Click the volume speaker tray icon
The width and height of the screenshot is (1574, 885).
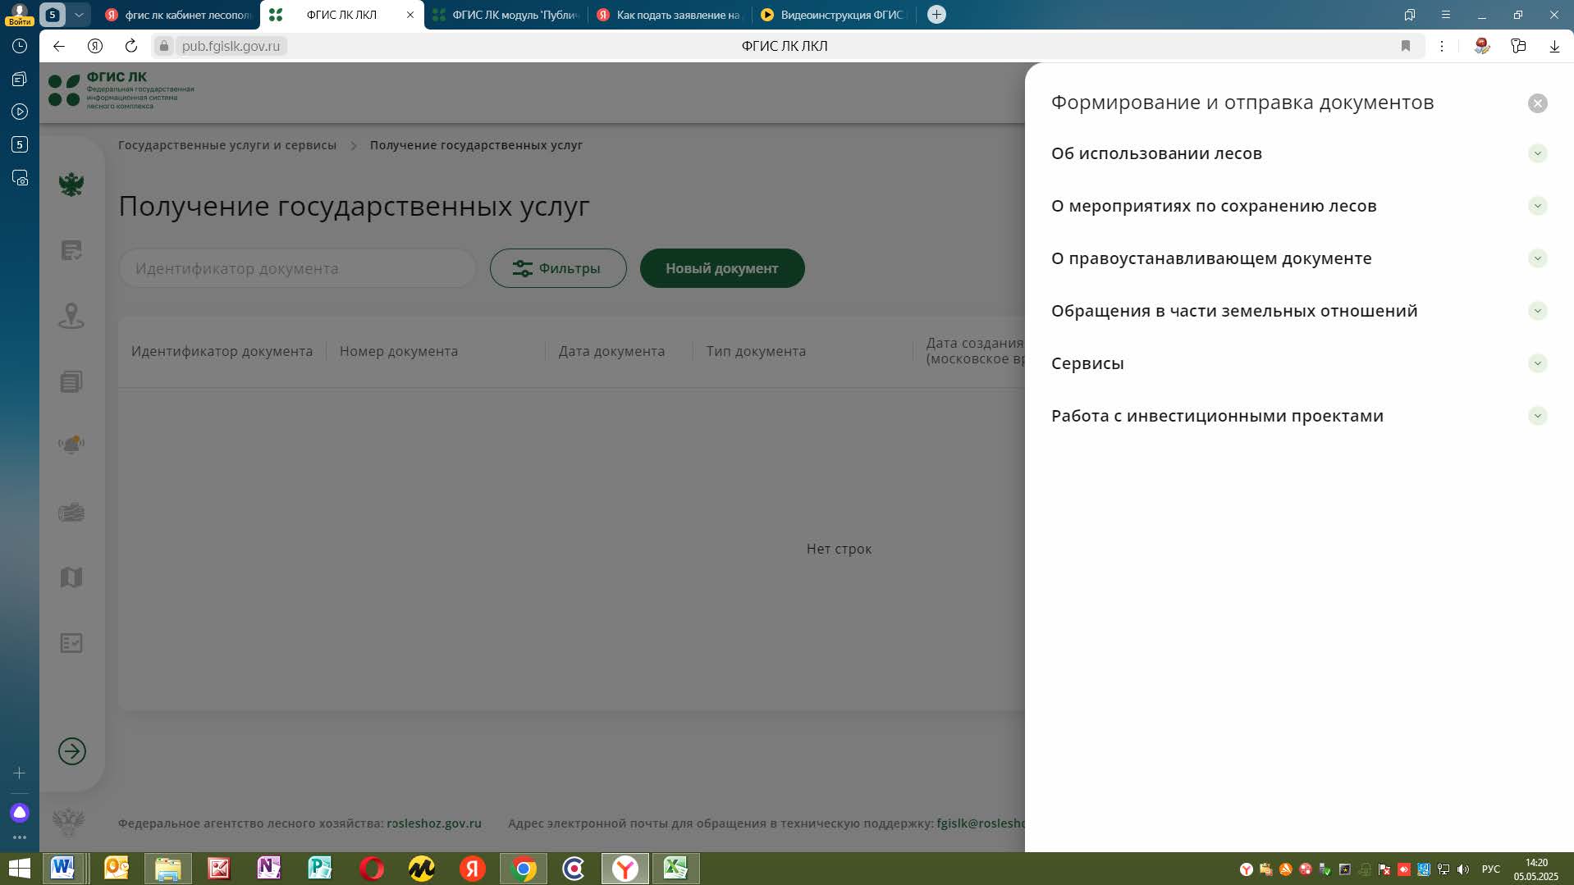(1463, 869)
